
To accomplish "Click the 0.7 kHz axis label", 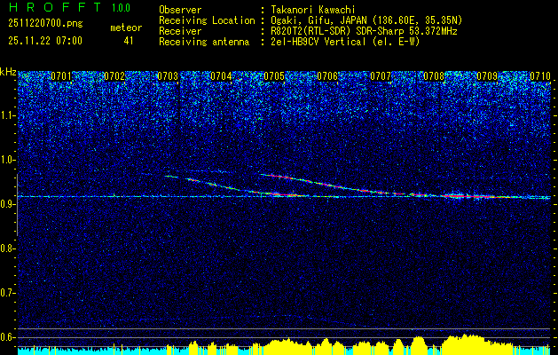I will 8,293.
